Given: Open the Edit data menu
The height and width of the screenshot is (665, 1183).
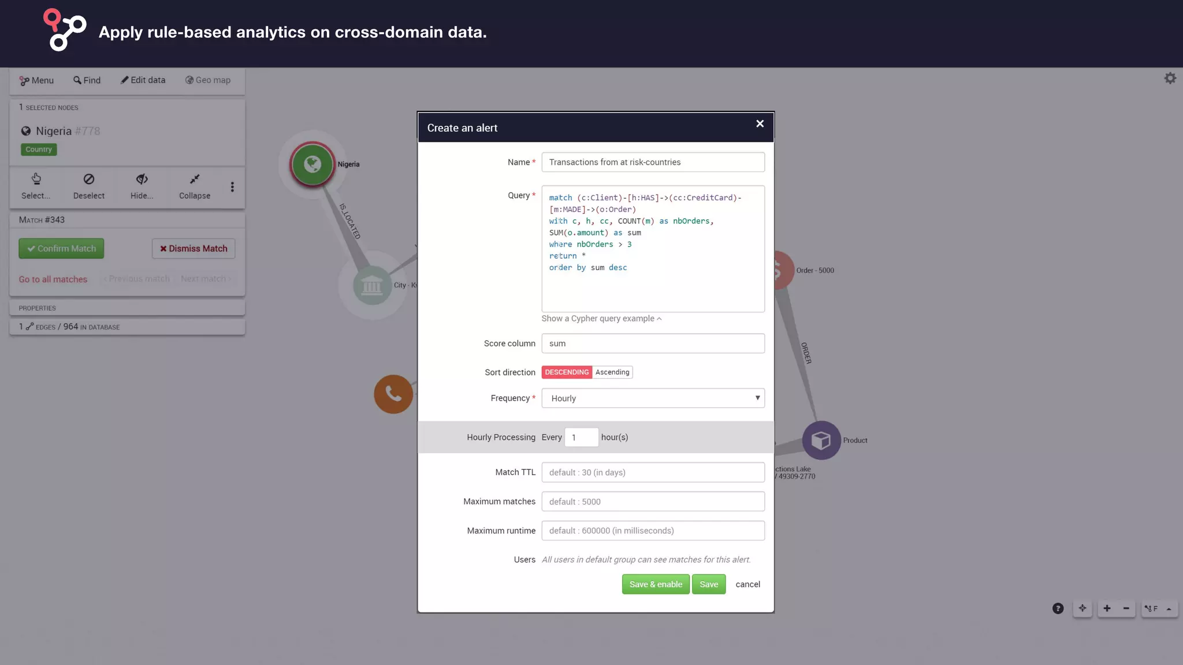Looking at the screenshot, I should click(x=143, y=80).
